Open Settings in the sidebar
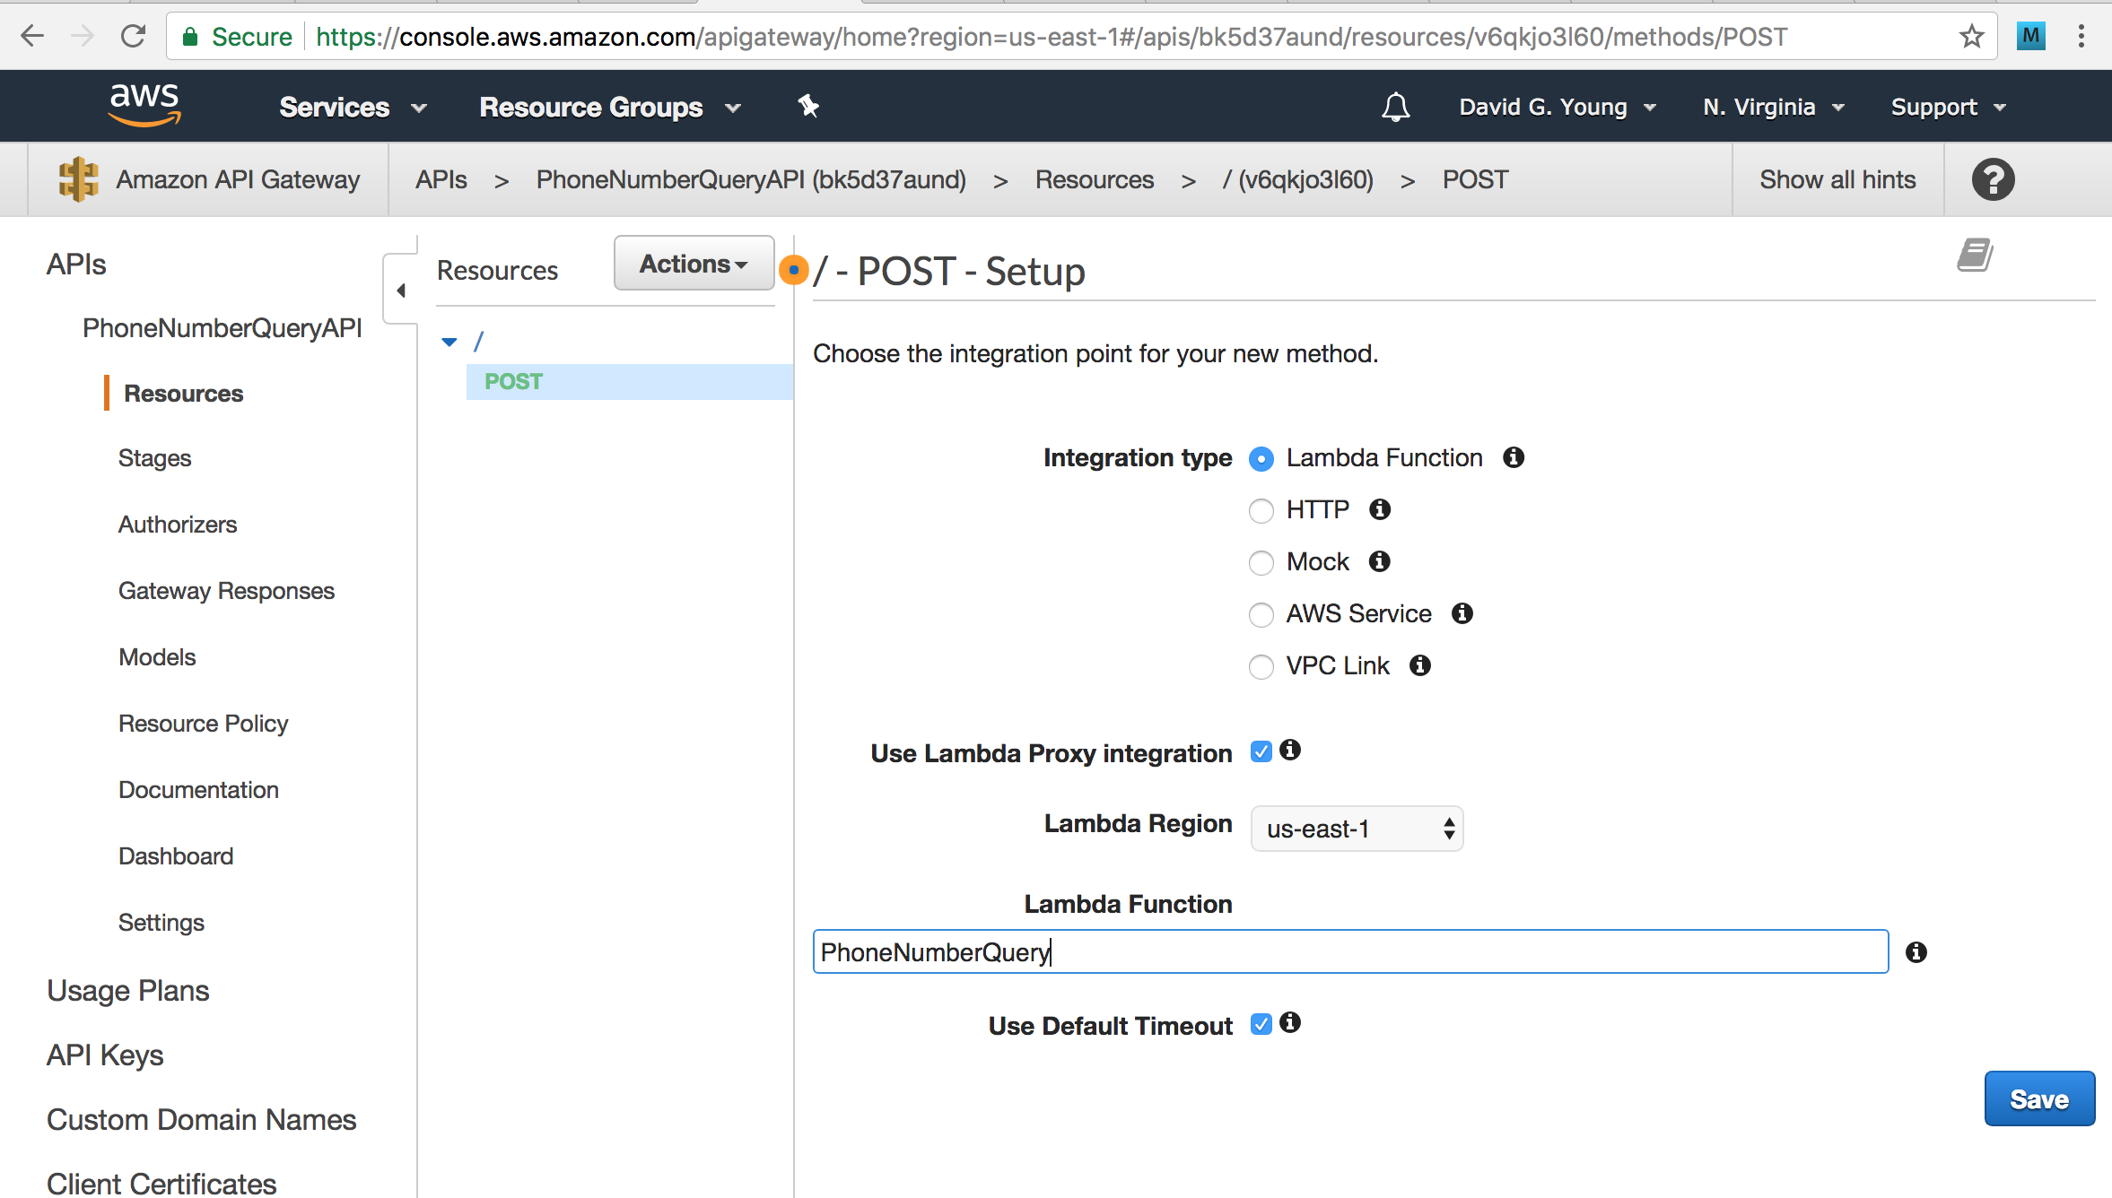2112x1198 pixels. [x=161, y=923]
